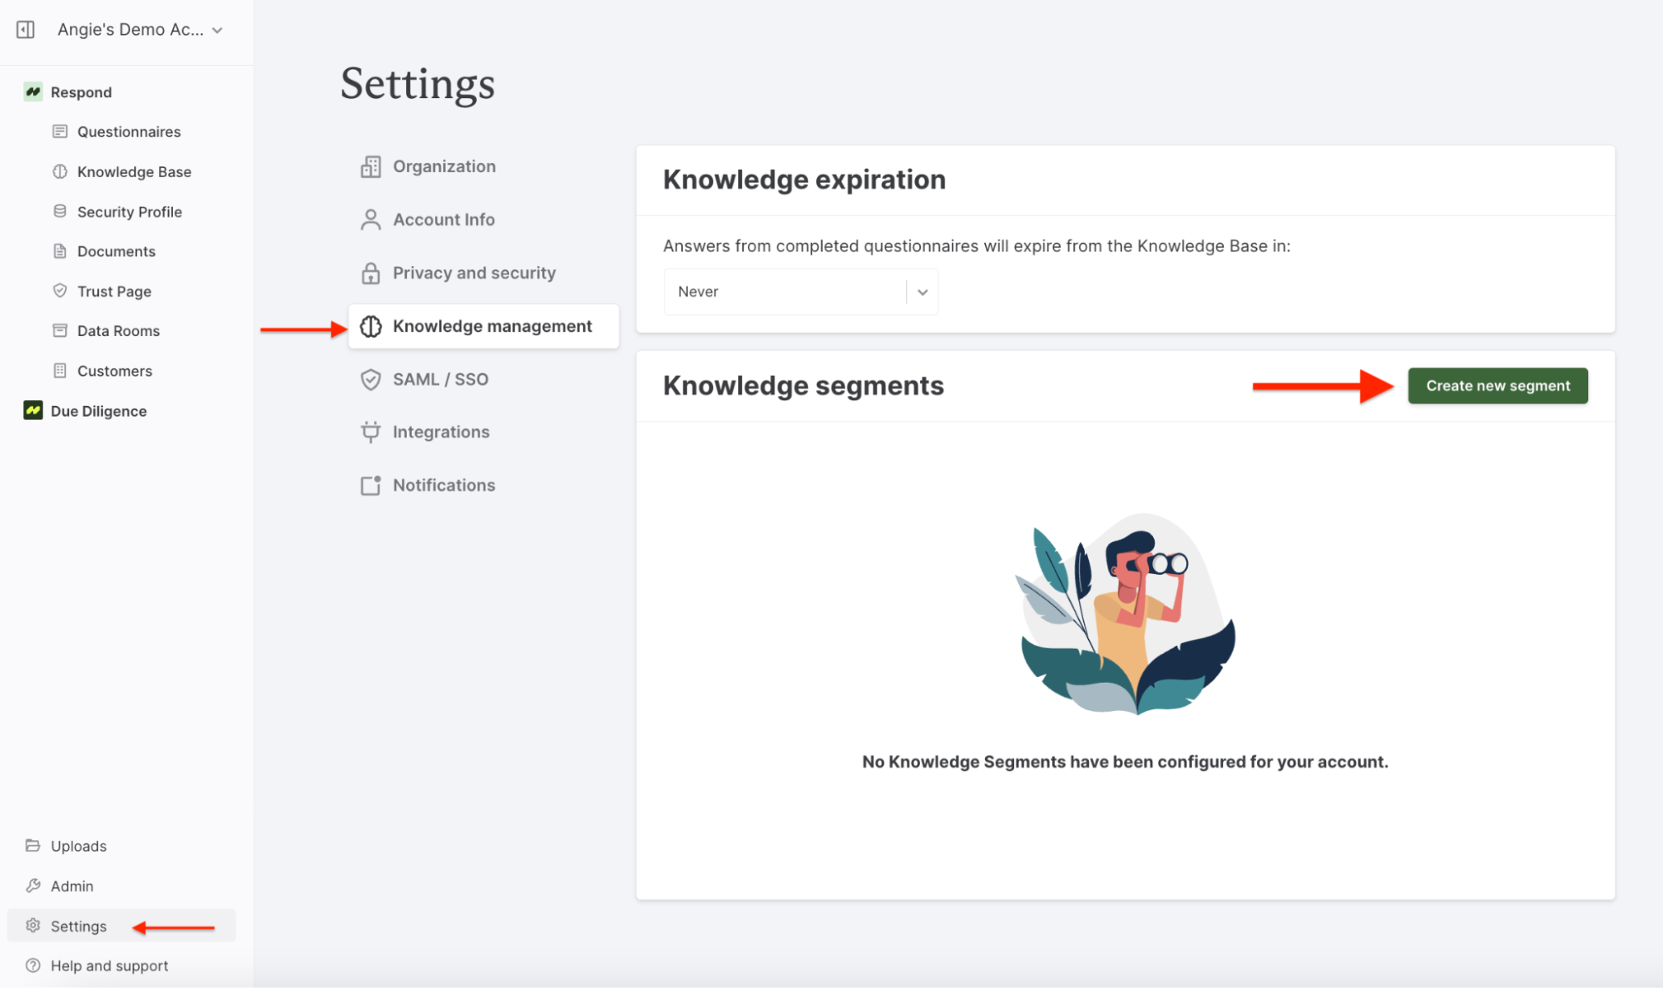
Task: Click the Documents file icon
Action: coord(60,251)
